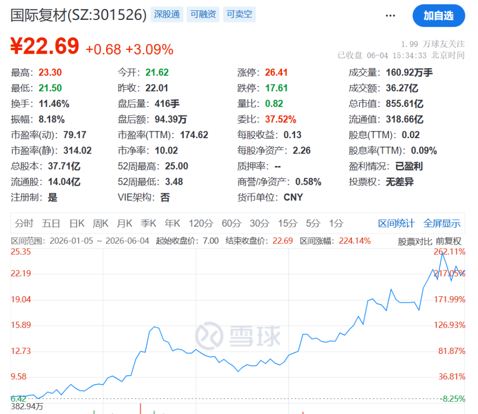Click the 万球友关注 follower count

point(433,44)
